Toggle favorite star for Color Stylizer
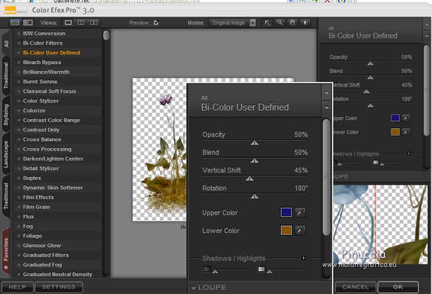Screen dimensions: 432x294 pyautogui.click(x=19, y=101)
